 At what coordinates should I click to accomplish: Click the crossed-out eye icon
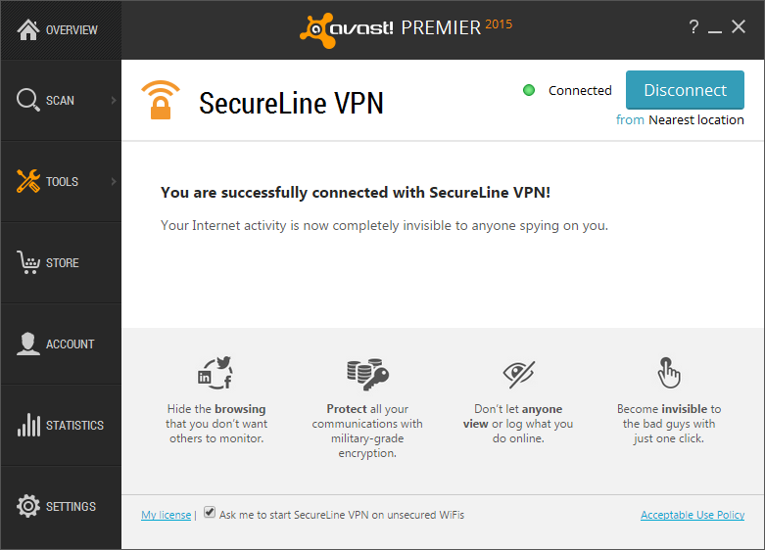(x=518, y=373)
